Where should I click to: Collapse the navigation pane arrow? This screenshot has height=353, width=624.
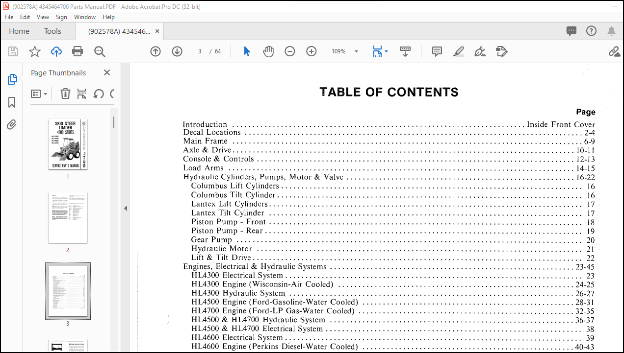click(x=125, y=208)
